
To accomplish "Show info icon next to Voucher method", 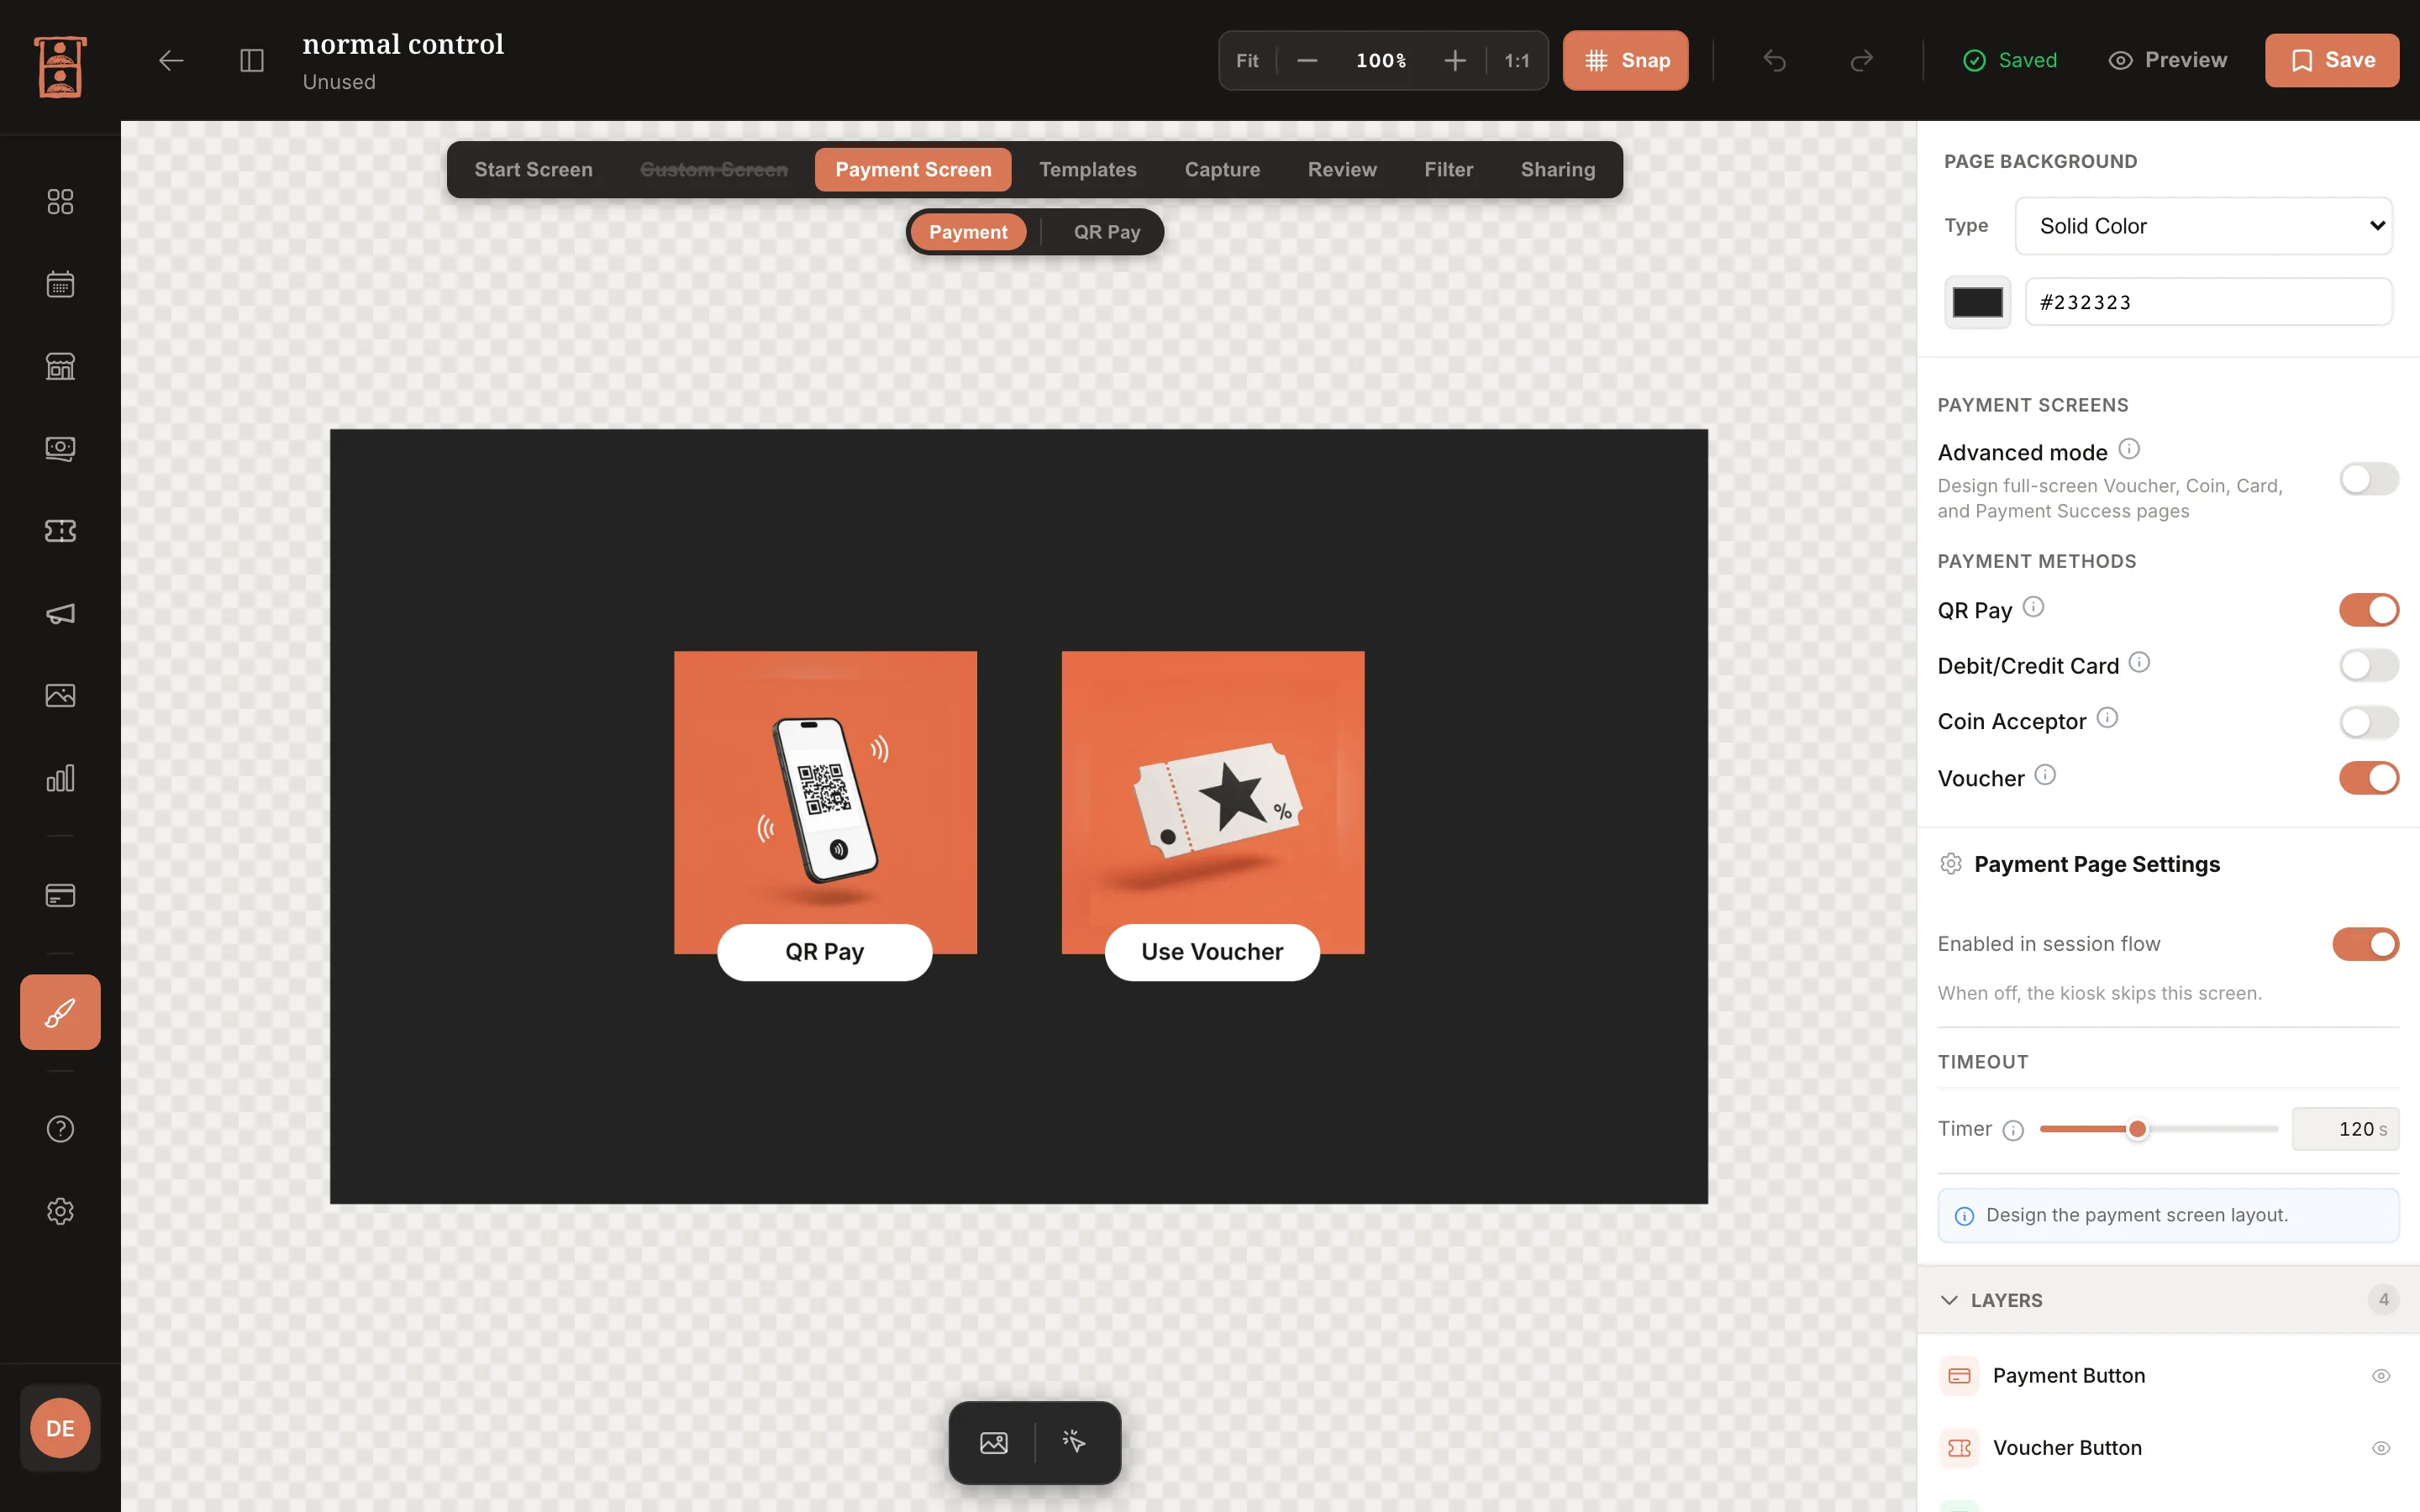I will pos(2045,775).
